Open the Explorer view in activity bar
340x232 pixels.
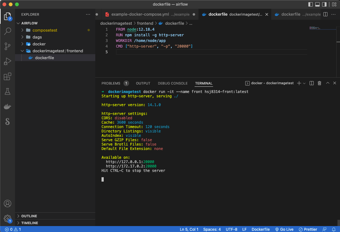[8, 17]
